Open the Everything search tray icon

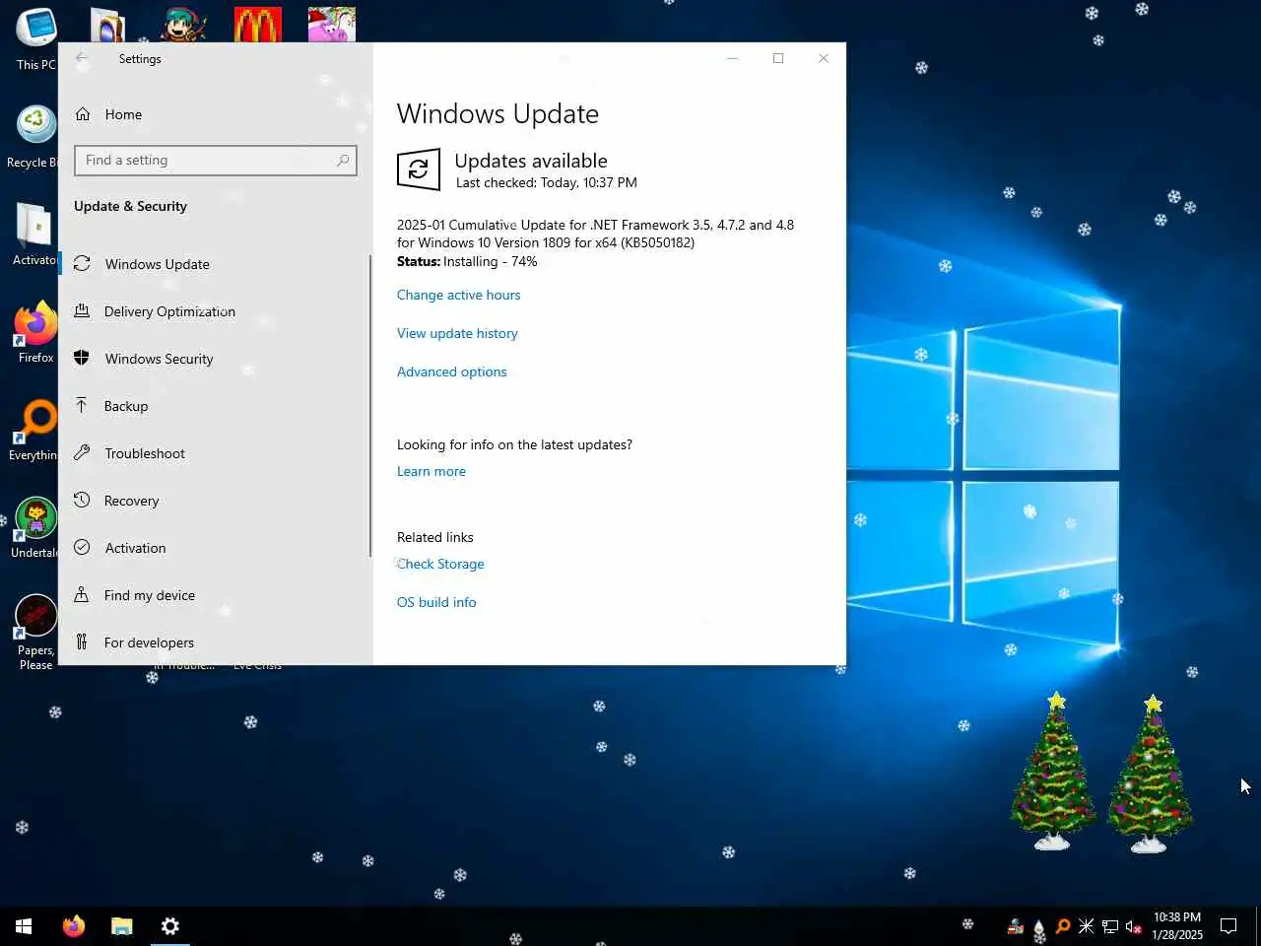(x=1063, y=926)
